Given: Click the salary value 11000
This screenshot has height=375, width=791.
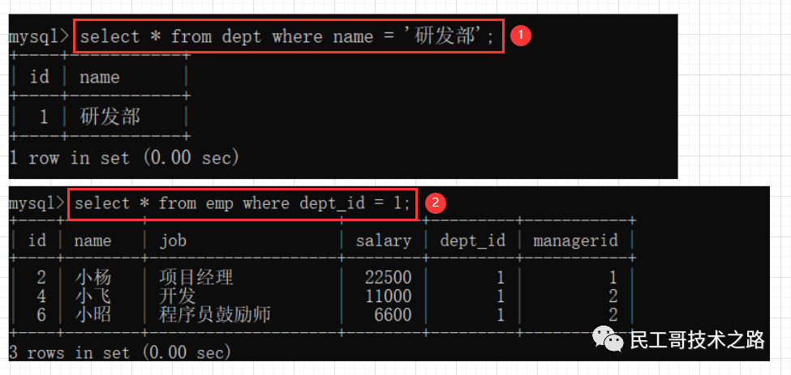Looking at the screenshot, I should [x=389, y=296].
